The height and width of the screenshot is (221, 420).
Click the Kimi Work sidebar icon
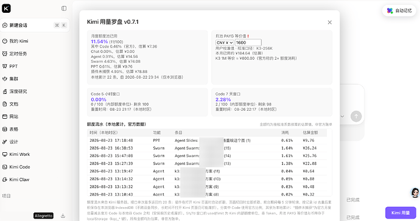pos(4,154)
